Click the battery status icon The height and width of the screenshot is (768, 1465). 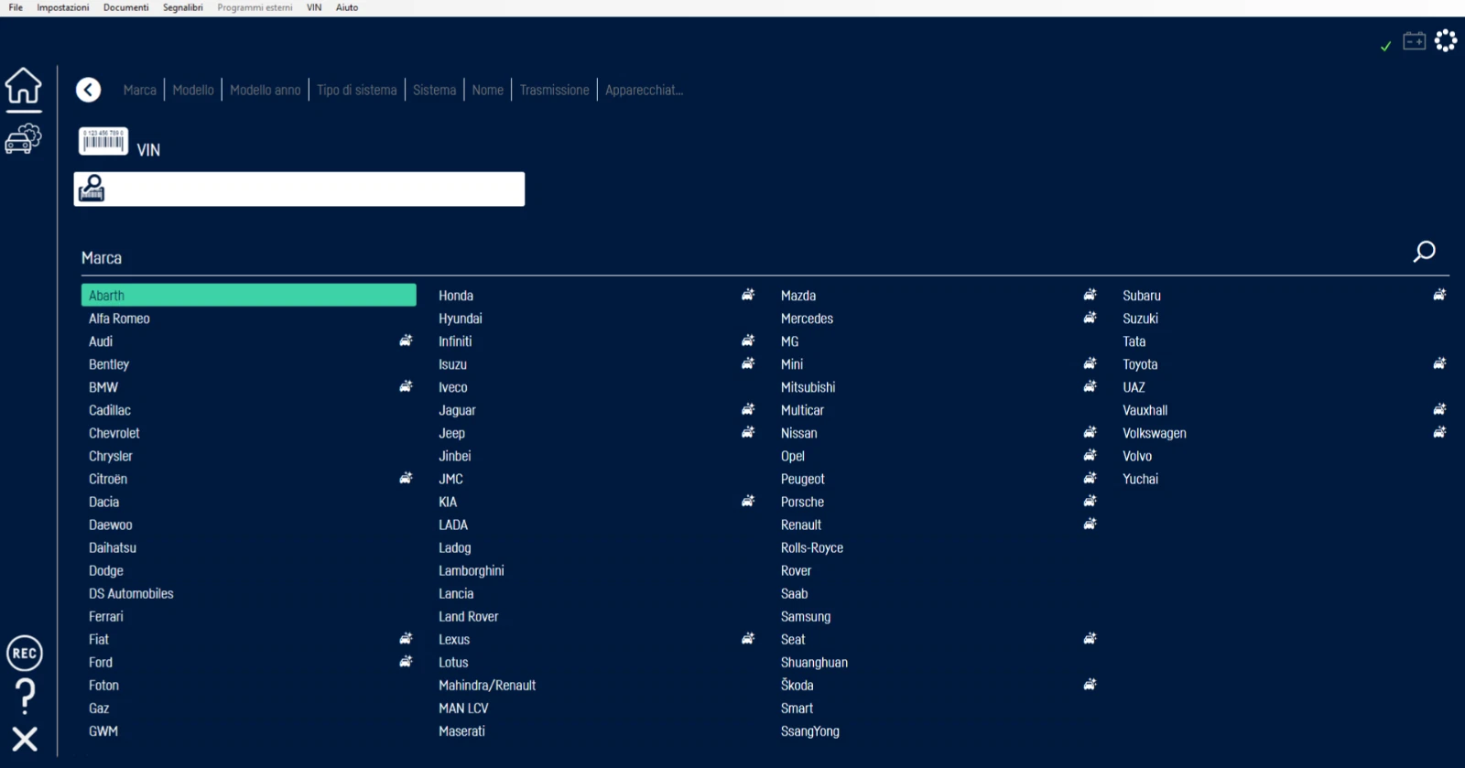[x=1415, y=41]
